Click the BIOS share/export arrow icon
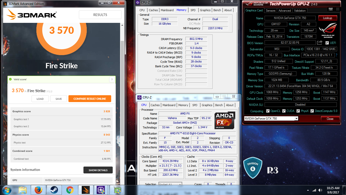 click(320, 43)
